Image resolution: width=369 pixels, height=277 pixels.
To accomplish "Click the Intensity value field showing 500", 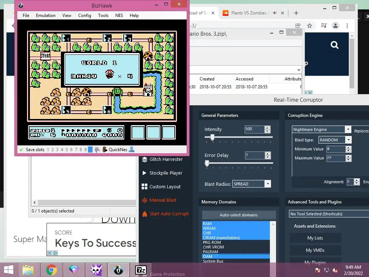I will click(x=254, y=129).
